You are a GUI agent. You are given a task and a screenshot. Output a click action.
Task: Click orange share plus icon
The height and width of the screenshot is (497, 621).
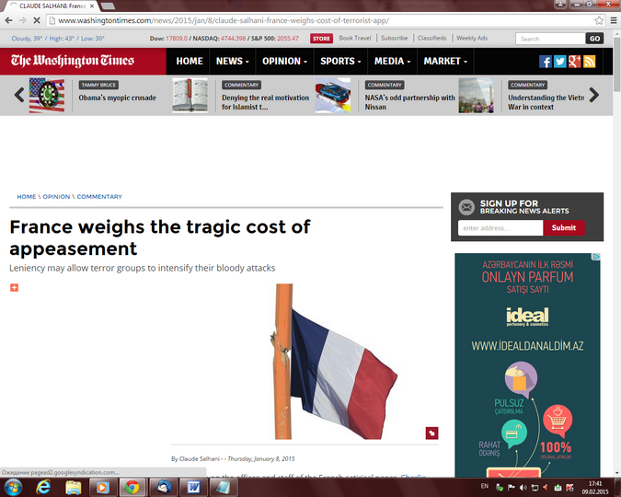14,287
